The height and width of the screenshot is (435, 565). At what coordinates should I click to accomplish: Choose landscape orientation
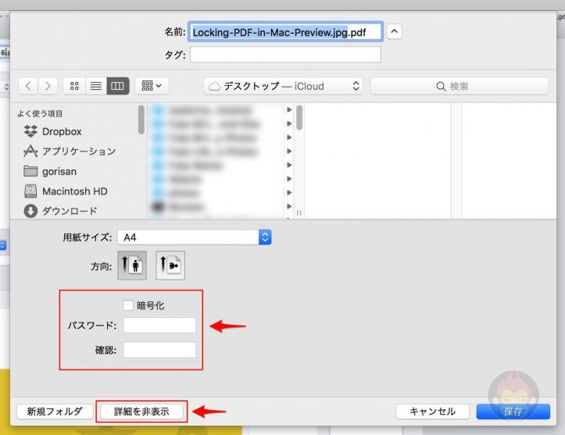[x=170, y=266]
